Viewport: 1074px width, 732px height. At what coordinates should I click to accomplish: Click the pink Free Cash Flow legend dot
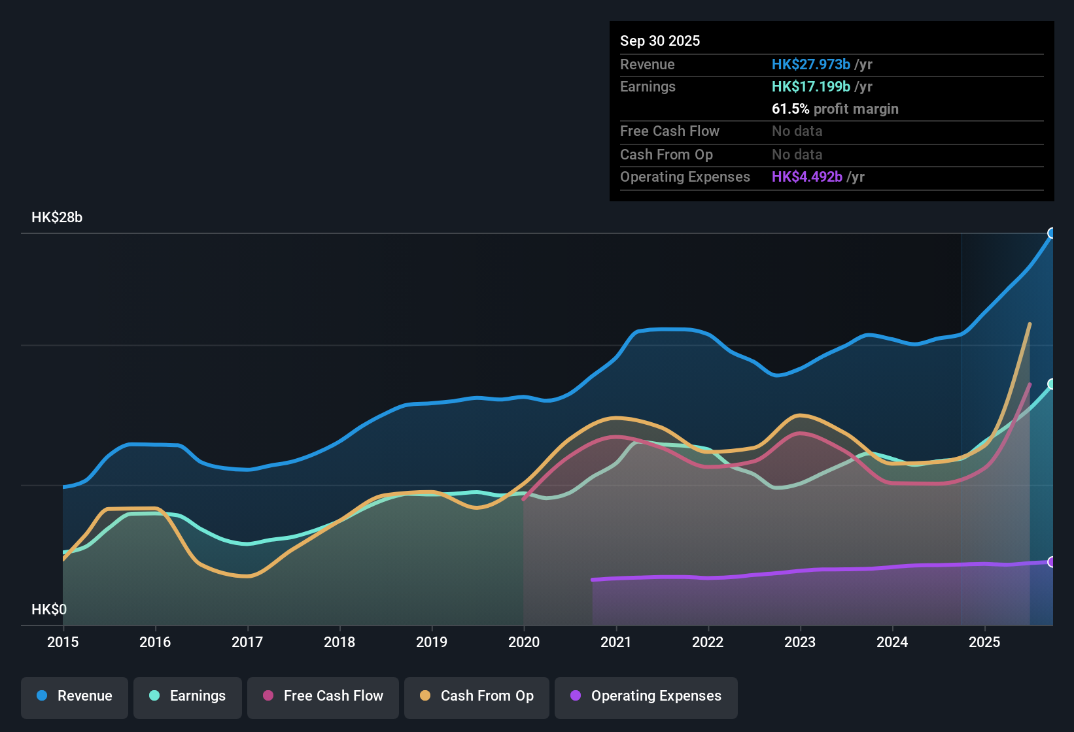point(269,696)
